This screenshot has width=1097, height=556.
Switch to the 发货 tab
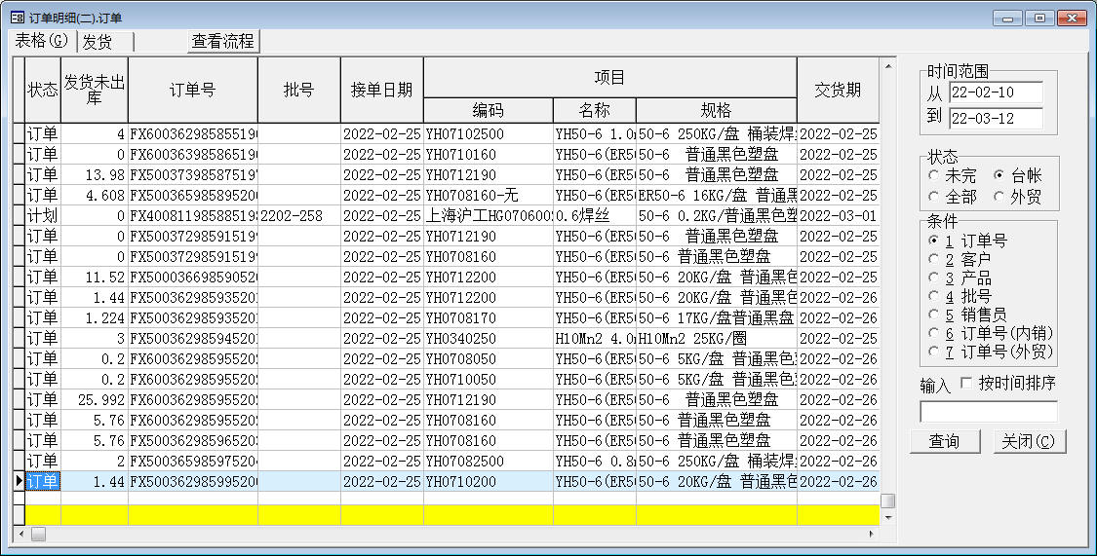(x=98, y=42)
